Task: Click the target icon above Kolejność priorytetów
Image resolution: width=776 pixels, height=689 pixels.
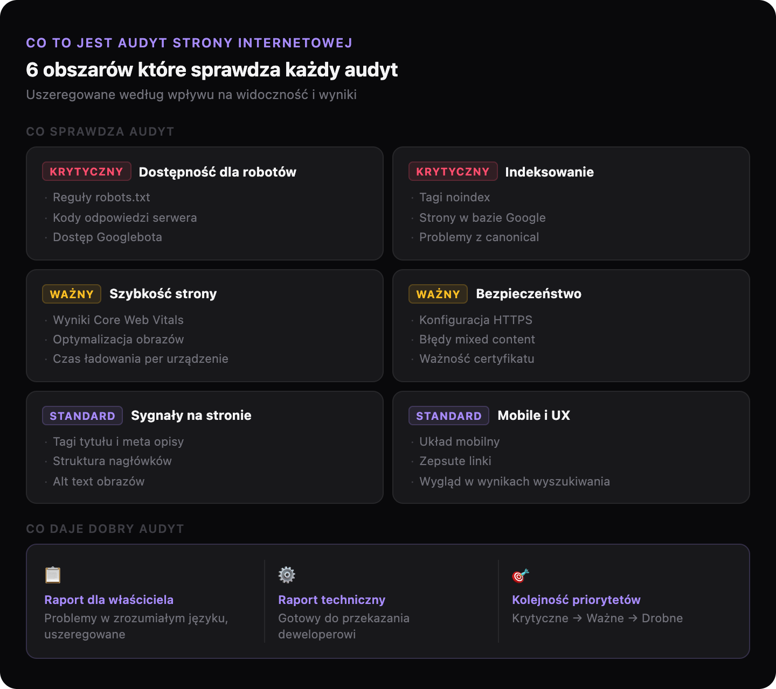Action: tap(521, 575)
